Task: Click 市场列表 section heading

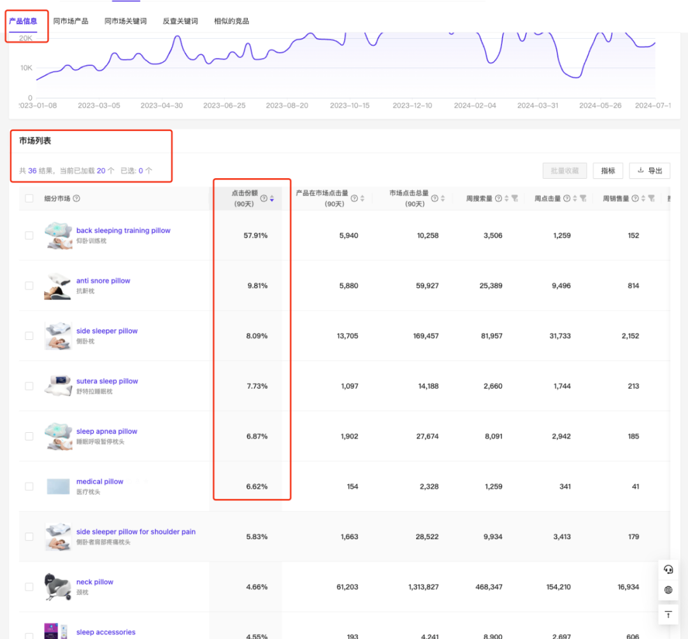Action: (x=34, y=141)
